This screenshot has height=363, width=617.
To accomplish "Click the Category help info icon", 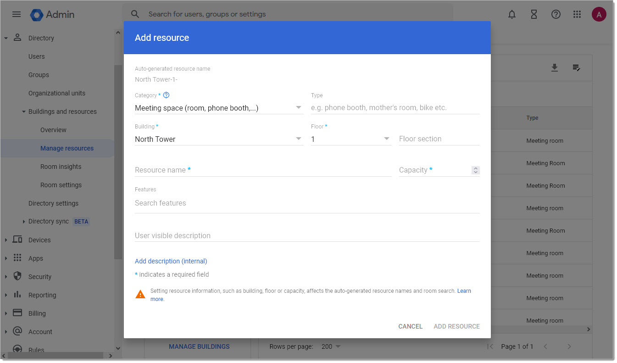I will 167,95.
